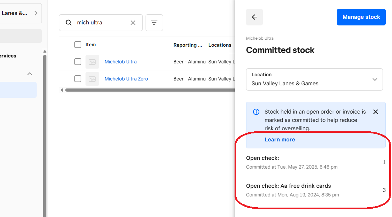Screen dimensions: 392x217
Task: Select the 'ervices' sidebar section
Action: [8, 56]
